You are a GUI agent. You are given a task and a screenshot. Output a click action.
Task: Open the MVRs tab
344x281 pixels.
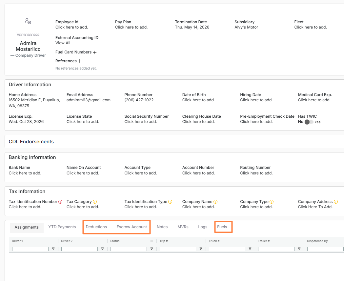[183, 227]
